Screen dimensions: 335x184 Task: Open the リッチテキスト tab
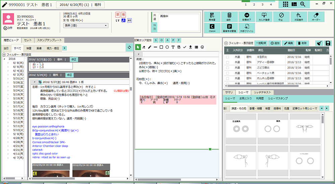pyautogui.click(x=262, y=92)
